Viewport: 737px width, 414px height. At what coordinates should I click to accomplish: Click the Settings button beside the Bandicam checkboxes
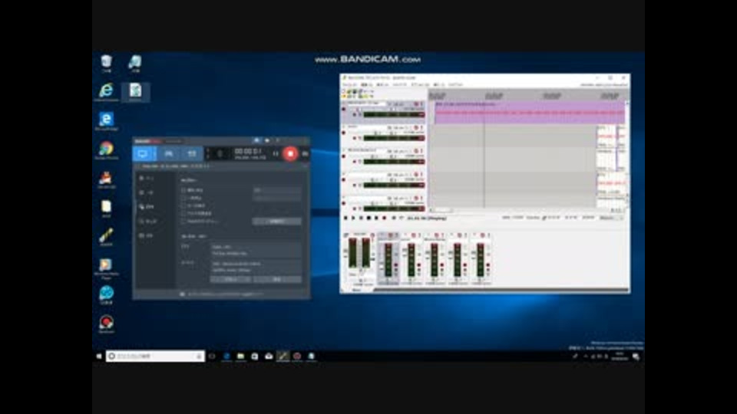[277, 221]
